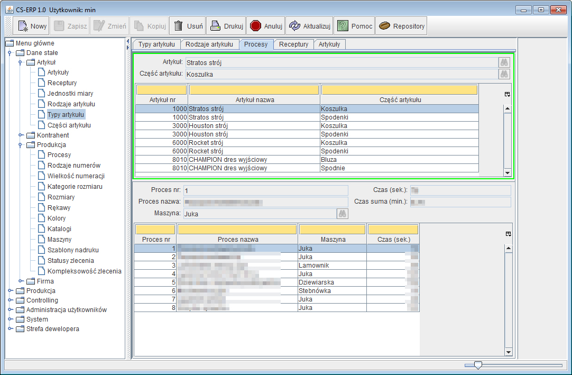Click the Proces nr input field

(265, 190)
